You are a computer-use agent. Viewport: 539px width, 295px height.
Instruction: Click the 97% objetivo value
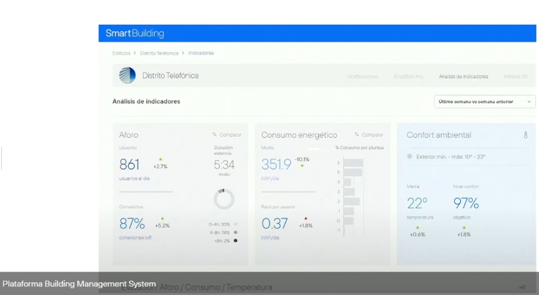(466, 203)
